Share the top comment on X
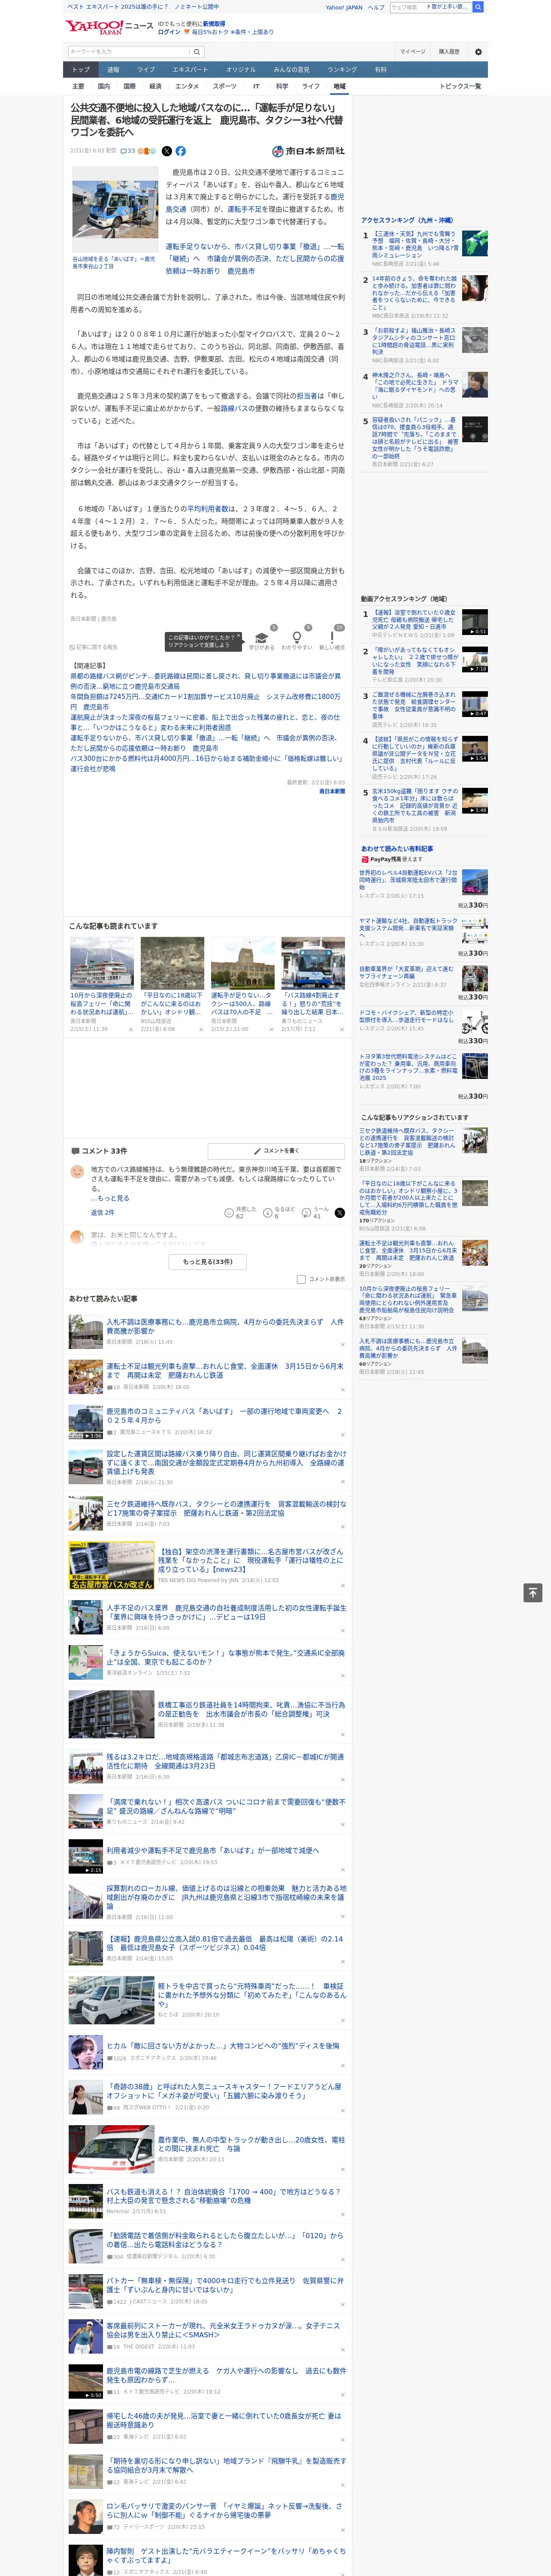The height and width of the screenshot is (2576, 551). coord(339,1212)
